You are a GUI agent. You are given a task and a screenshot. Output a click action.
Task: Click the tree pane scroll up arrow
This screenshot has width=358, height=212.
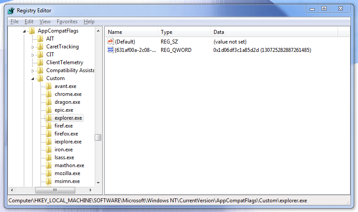point(98,30)
